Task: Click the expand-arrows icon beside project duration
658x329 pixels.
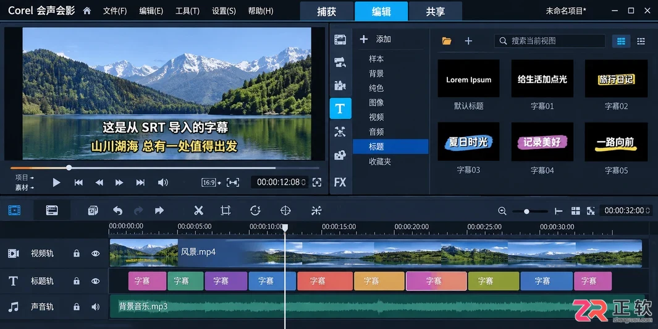Action: pos(591,211)
